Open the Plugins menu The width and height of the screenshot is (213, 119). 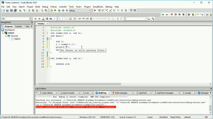(x=87, y=7)
